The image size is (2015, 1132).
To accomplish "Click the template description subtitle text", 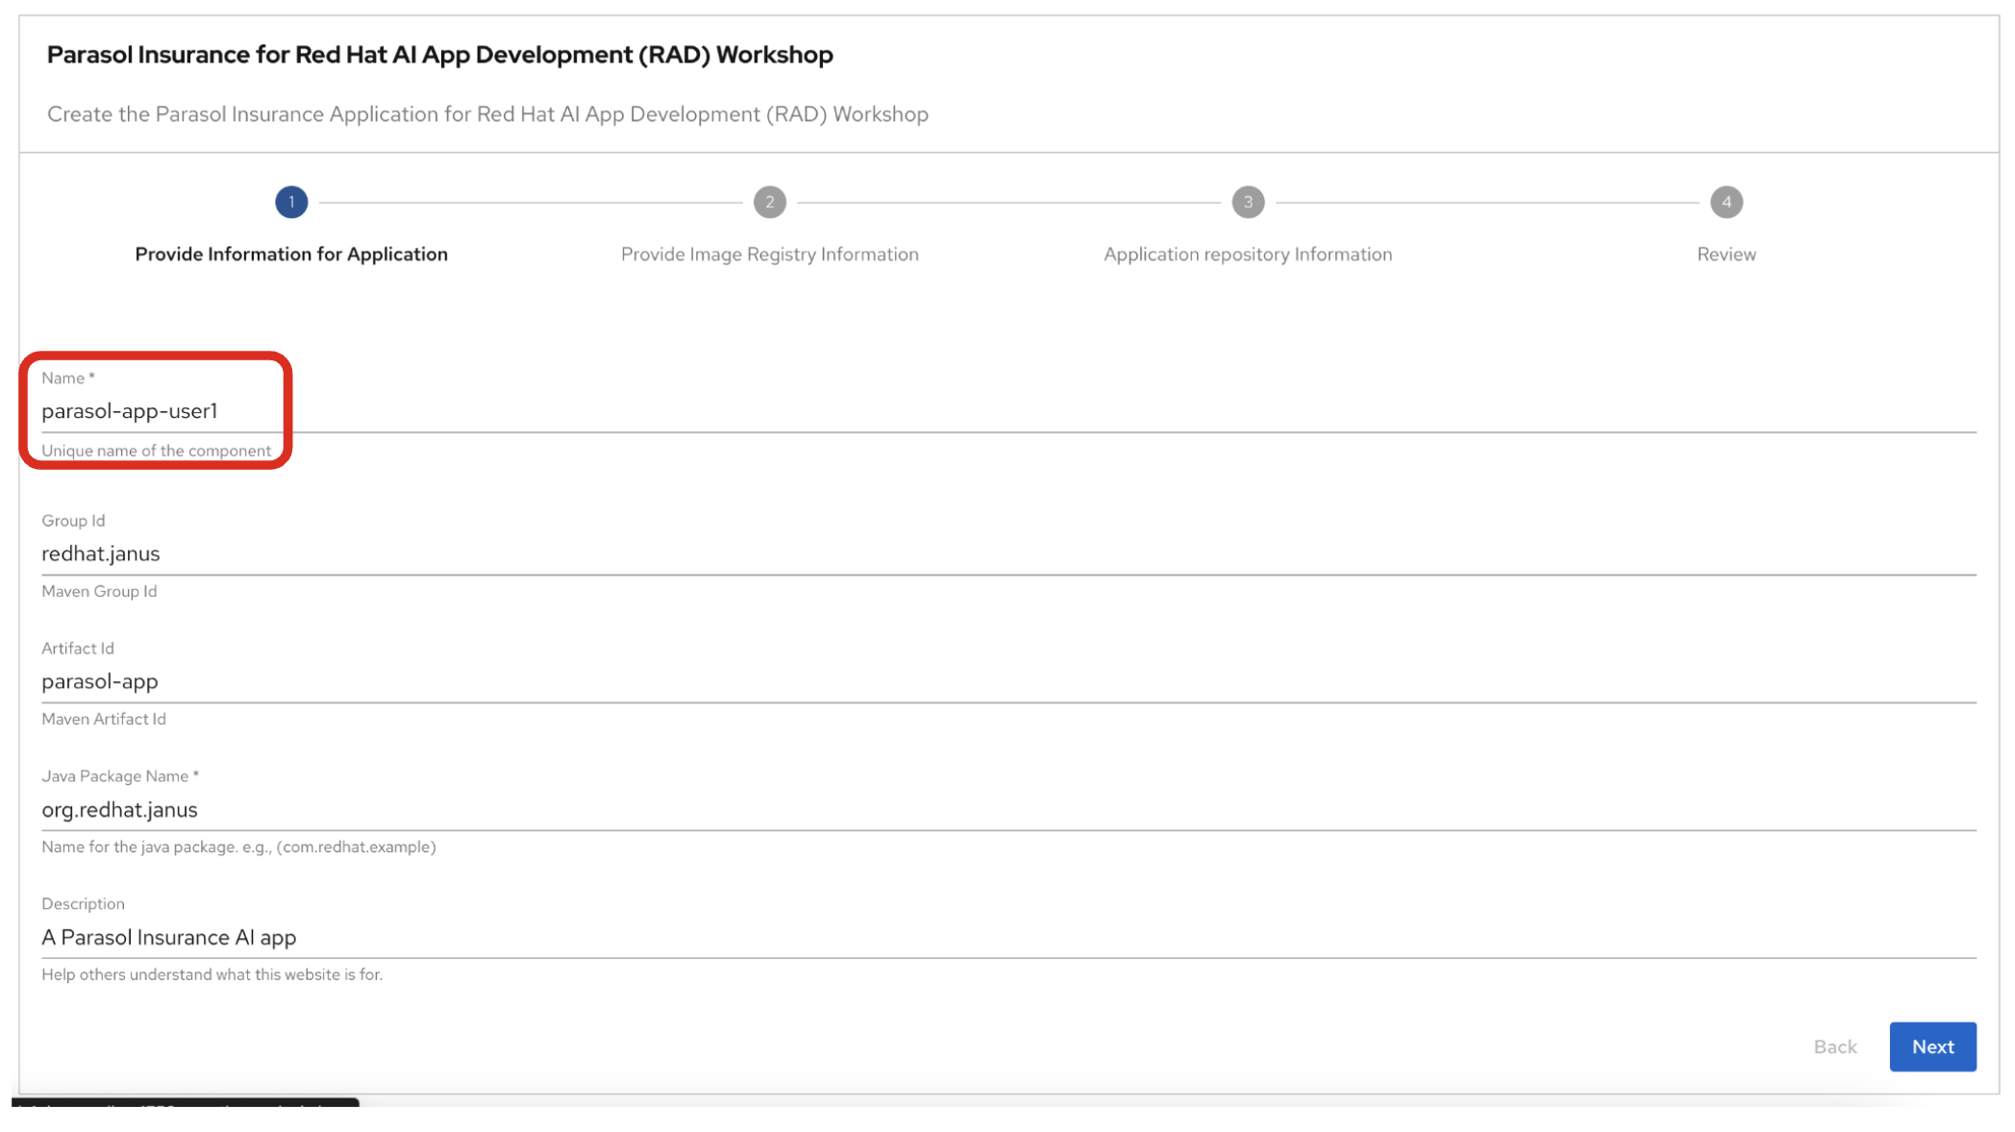I will [x=487, y=114].
